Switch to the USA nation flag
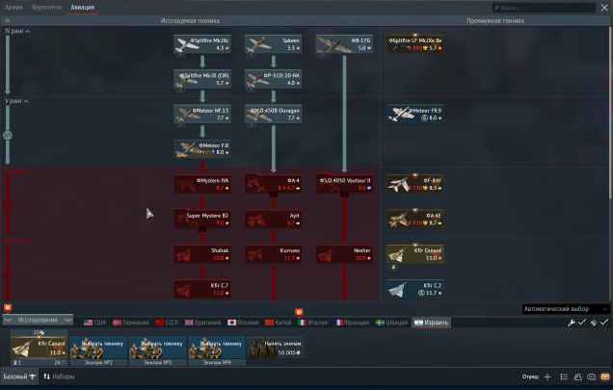The image size is (613, 390). (x=94, y=323)
